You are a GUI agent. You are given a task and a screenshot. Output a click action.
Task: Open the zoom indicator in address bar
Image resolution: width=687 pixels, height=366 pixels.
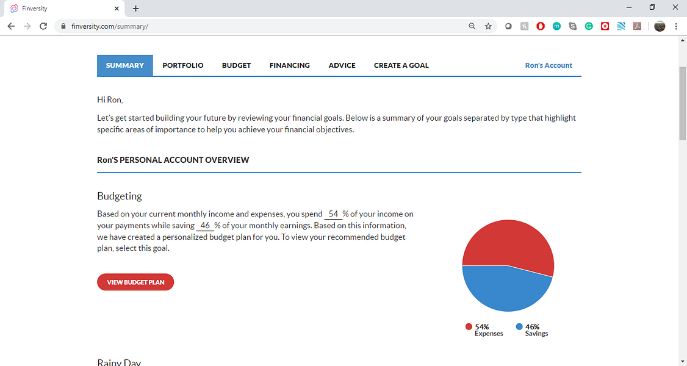point(472,26)
